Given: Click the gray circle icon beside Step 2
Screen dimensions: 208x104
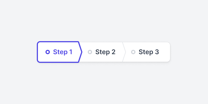Looking at the screenshot, I should click(90, 52).
